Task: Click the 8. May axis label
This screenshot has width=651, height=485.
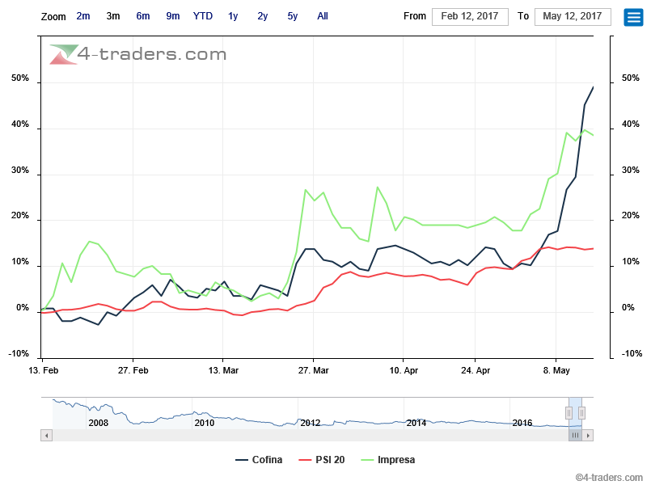Action: [556, 370]
